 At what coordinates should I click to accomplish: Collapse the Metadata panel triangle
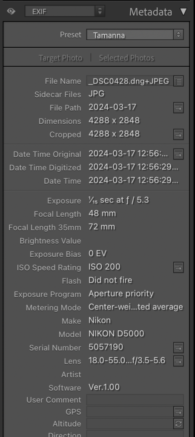click(184, 12)
